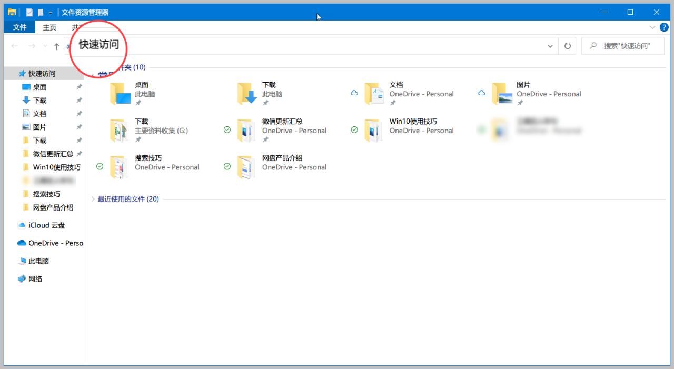Image resolution: width=674 pixels, height=369 pixels.
Task: Click the Back navigation arrow
Action: 14,46
